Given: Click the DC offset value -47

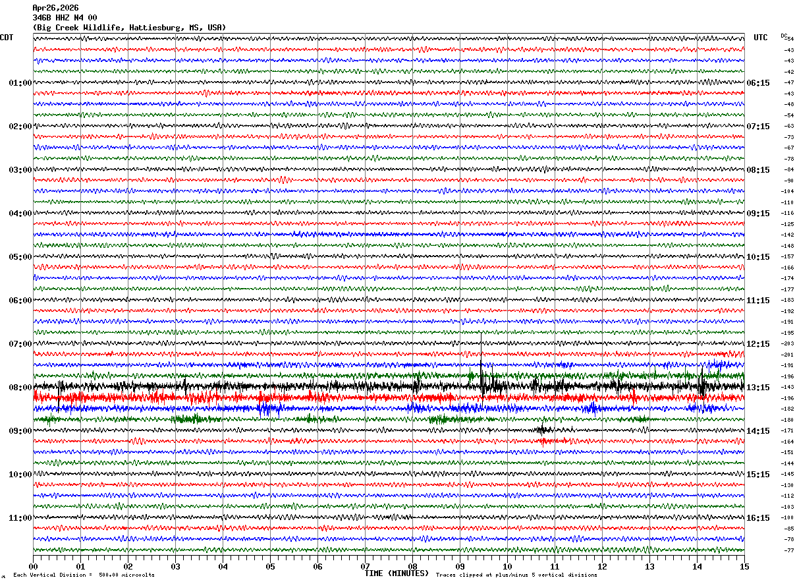Looking at the screenshot, I should pos(788,83).
